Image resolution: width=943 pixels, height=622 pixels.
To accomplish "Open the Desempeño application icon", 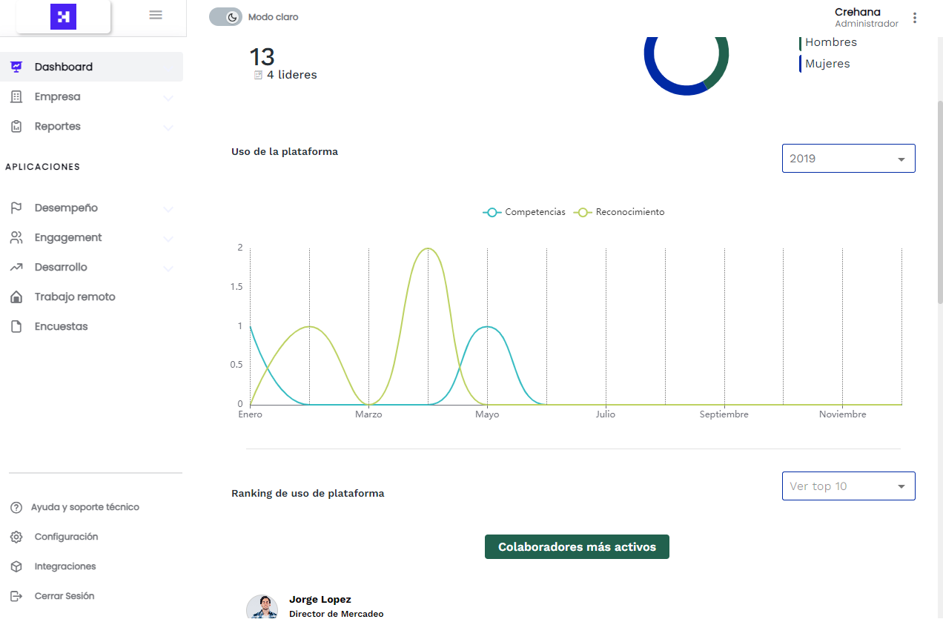I will [x=16, y=208].
